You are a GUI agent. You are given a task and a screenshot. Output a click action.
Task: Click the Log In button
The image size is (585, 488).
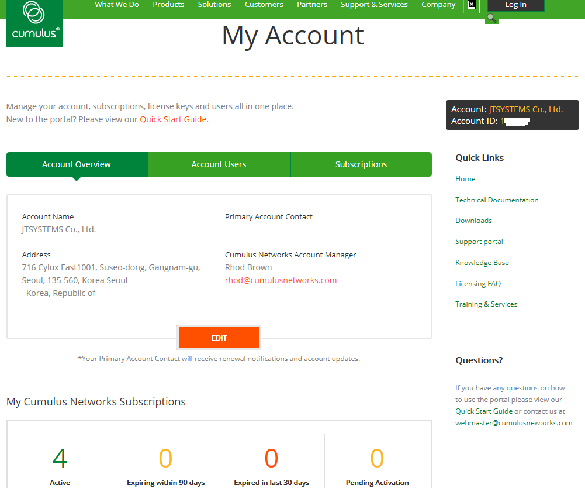pos(515,5)
